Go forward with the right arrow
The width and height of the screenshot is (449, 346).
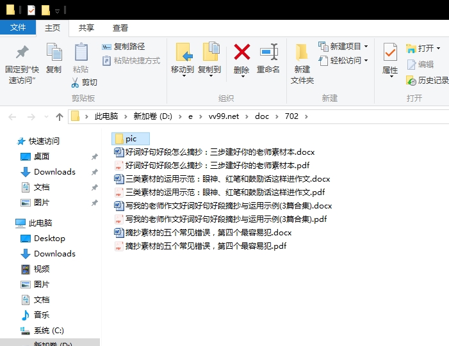click(31, 116)
